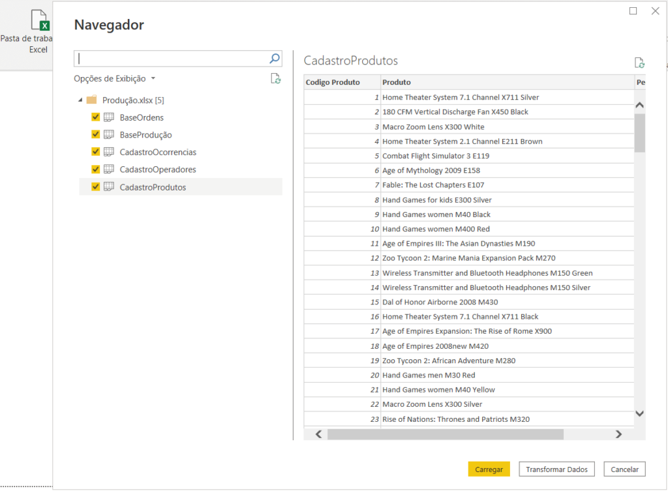This screenshot has height=491, width=668.
Task: Click the row 'Hand Games women M400 Red'
Action: point(469,229)
